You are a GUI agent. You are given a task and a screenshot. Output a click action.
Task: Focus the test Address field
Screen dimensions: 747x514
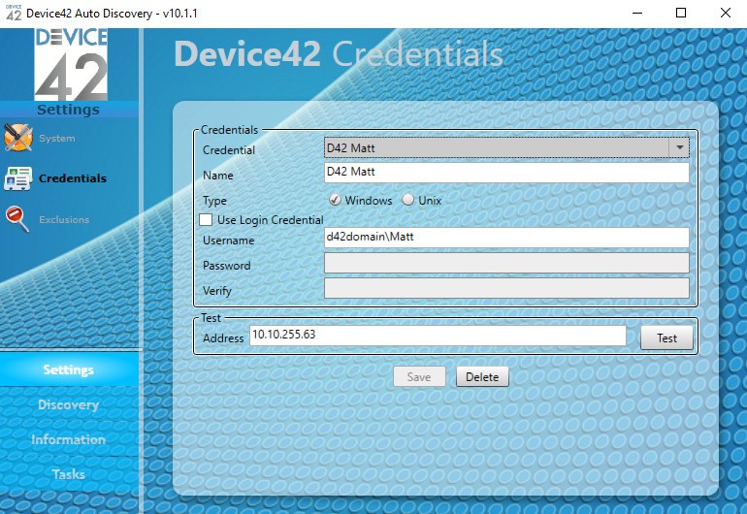coord(438,336)
